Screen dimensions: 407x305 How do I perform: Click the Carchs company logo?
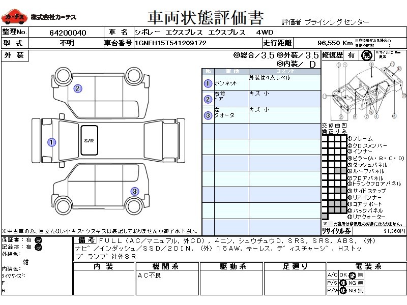[x=13, y=18]
